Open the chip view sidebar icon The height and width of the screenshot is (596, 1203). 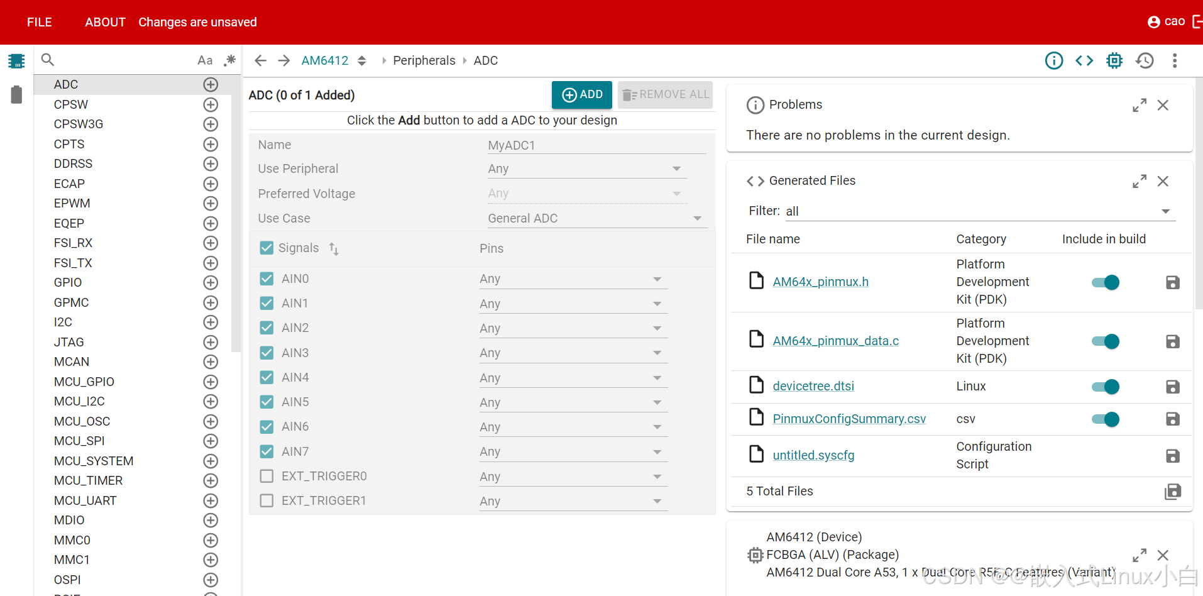click(x=16, y=61)
